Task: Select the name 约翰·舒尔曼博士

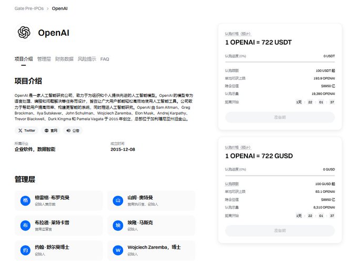Action: pyautogui.click(x=52, y=247)
